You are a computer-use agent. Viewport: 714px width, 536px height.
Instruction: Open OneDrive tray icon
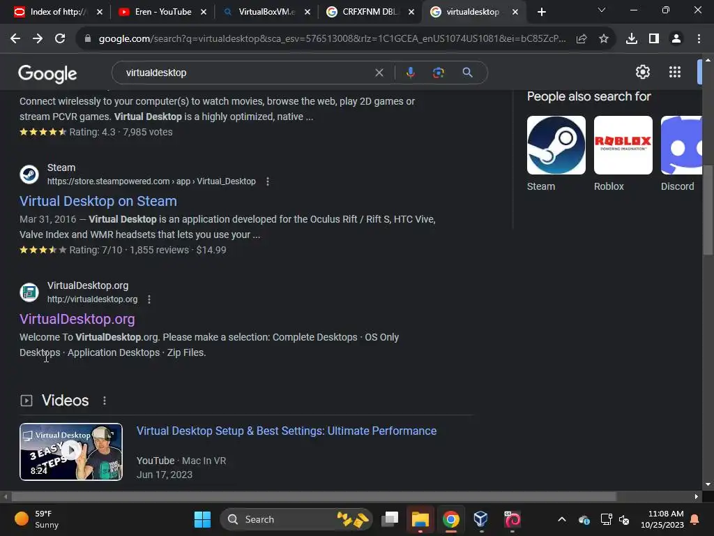585,519
